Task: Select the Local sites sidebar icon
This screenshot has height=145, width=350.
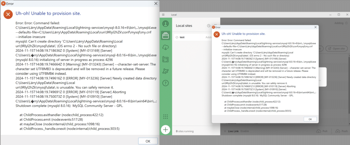Action: 166,35
